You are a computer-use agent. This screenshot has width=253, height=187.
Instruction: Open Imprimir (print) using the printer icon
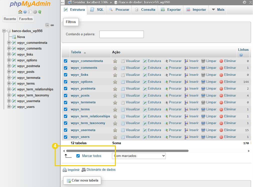click(65, 169)
